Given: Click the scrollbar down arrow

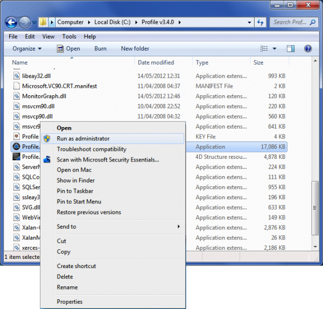Looking at the screenshot, I should coord(315,247).
